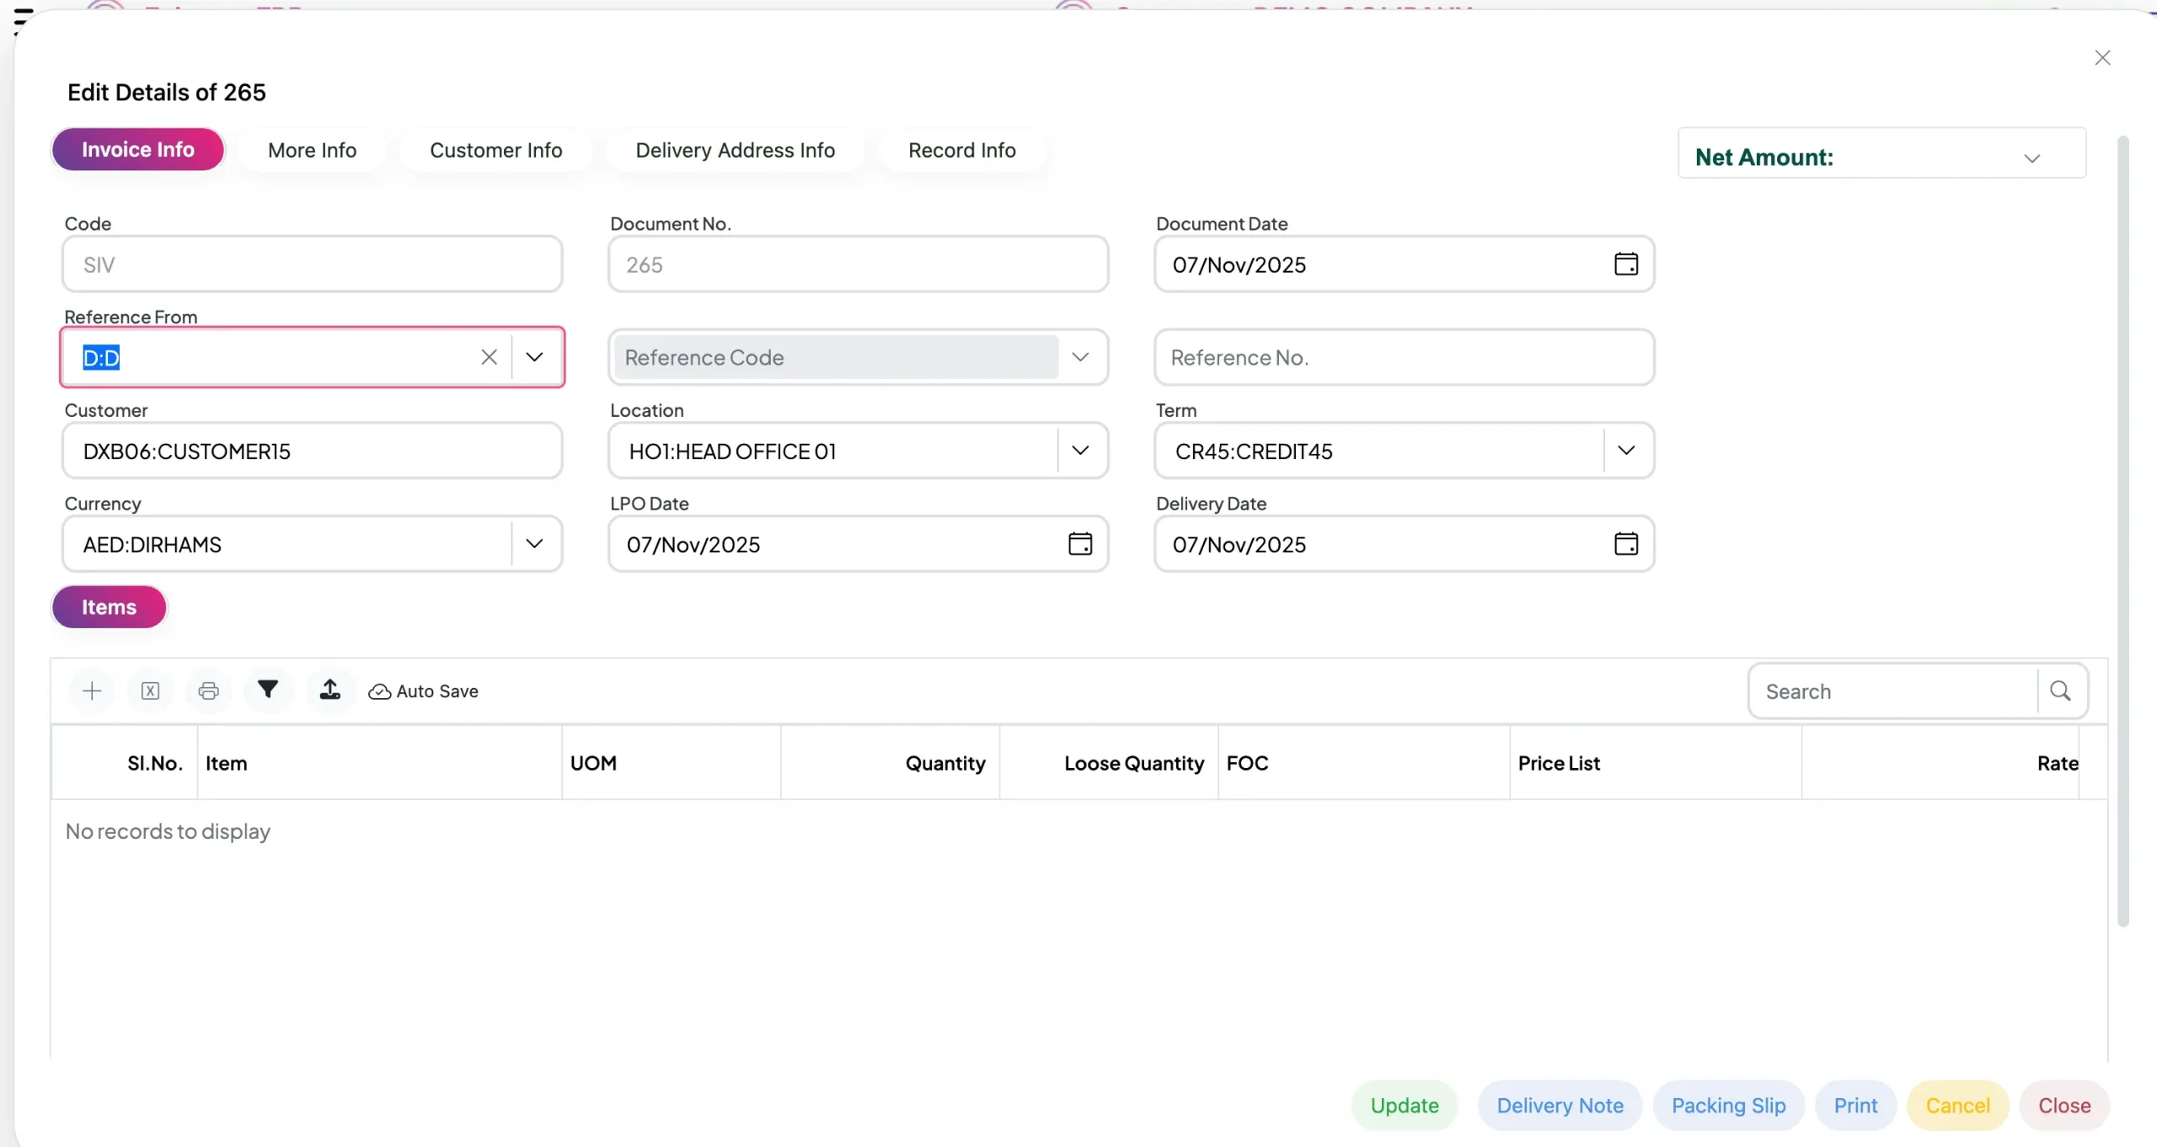This screenshot has height=1147, width=2157.
Task: Click the Excel export icon
Action: tap(150, 691)
